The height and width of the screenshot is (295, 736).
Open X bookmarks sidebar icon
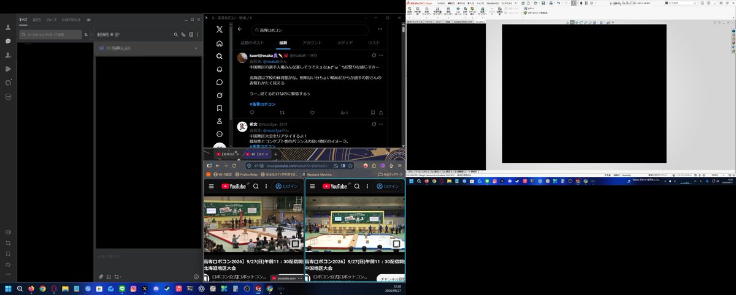tap(220, 108)
